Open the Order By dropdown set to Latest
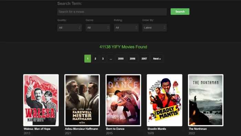Viewport: 241px width, 136px height. (155, 28)
